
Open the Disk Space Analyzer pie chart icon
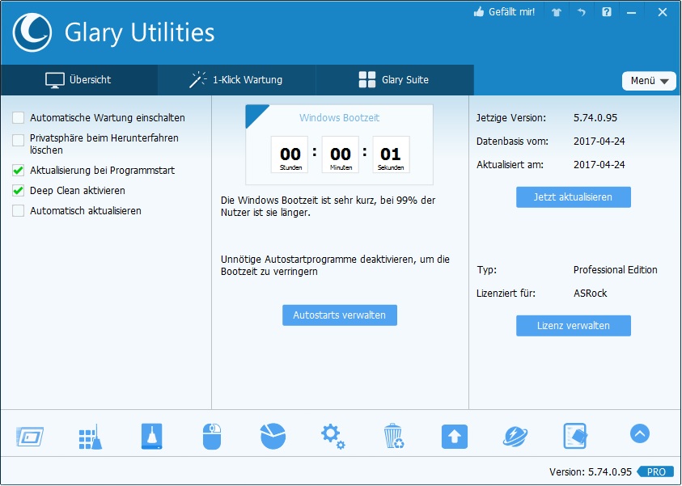pyautogui.click(x=273, y=436)
